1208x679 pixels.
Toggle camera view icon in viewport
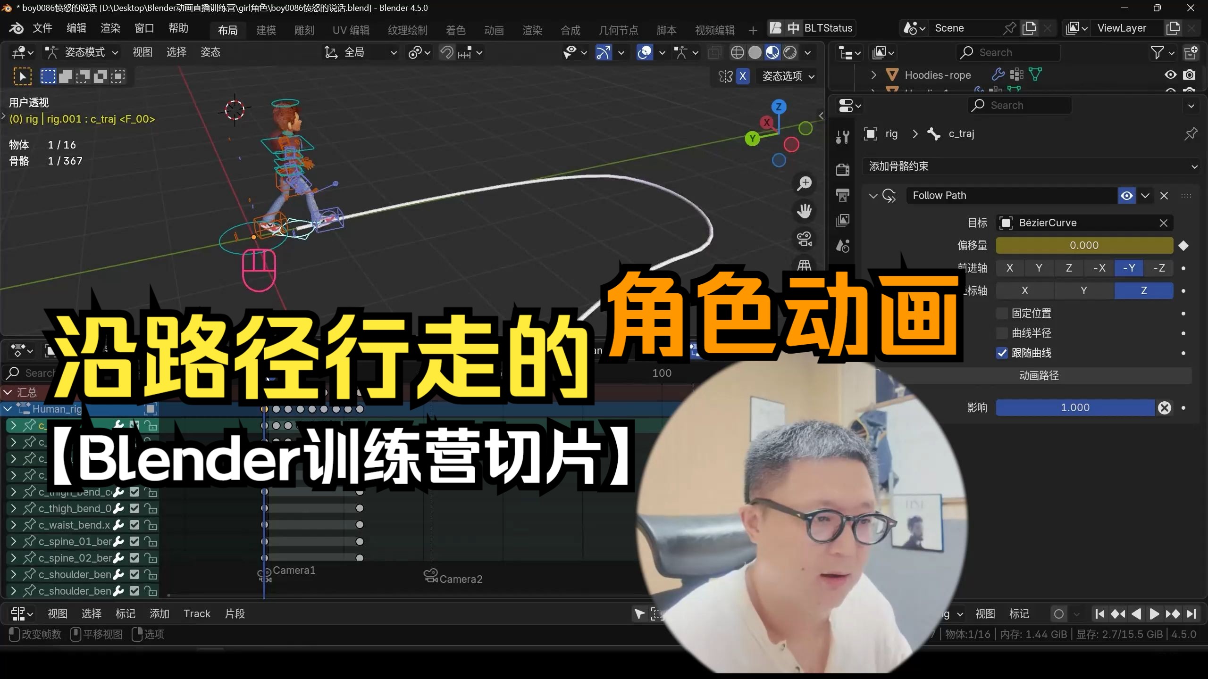point(804,239)
